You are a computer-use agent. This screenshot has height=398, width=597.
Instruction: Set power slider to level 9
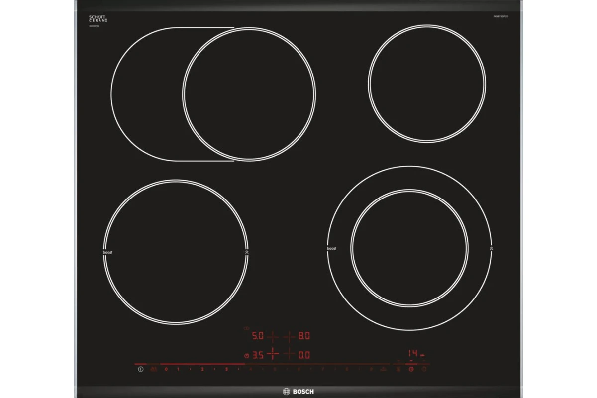(x=371, y=369)
